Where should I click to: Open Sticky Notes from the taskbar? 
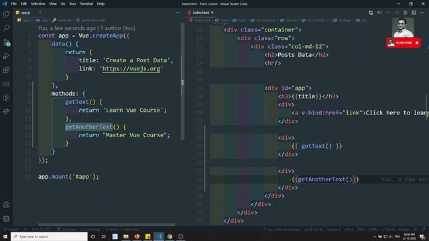(147, 236)
